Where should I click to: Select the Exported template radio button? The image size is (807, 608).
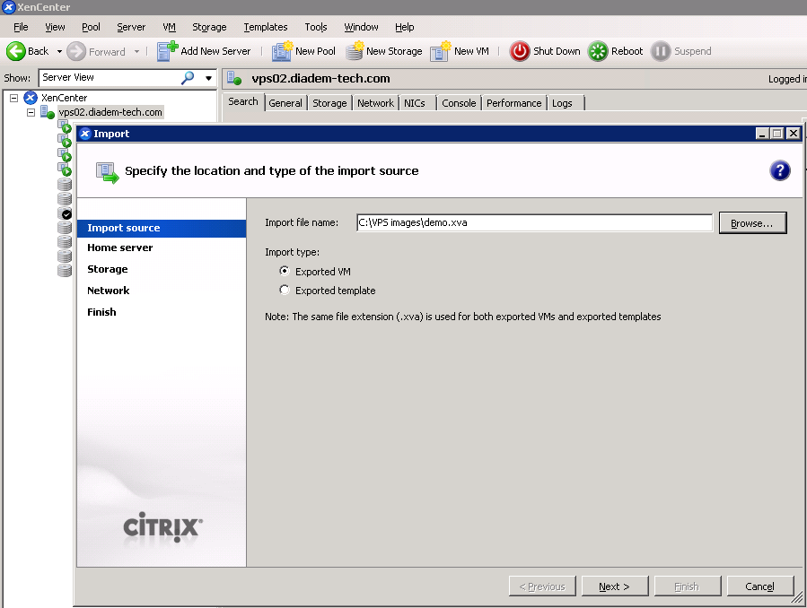click(x=285, y=290)
